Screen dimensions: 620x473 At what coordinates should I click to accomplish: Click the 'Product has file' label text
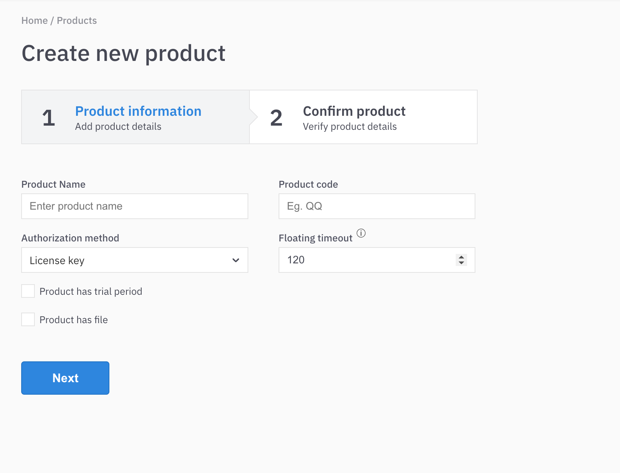click(x=73, y=320)
